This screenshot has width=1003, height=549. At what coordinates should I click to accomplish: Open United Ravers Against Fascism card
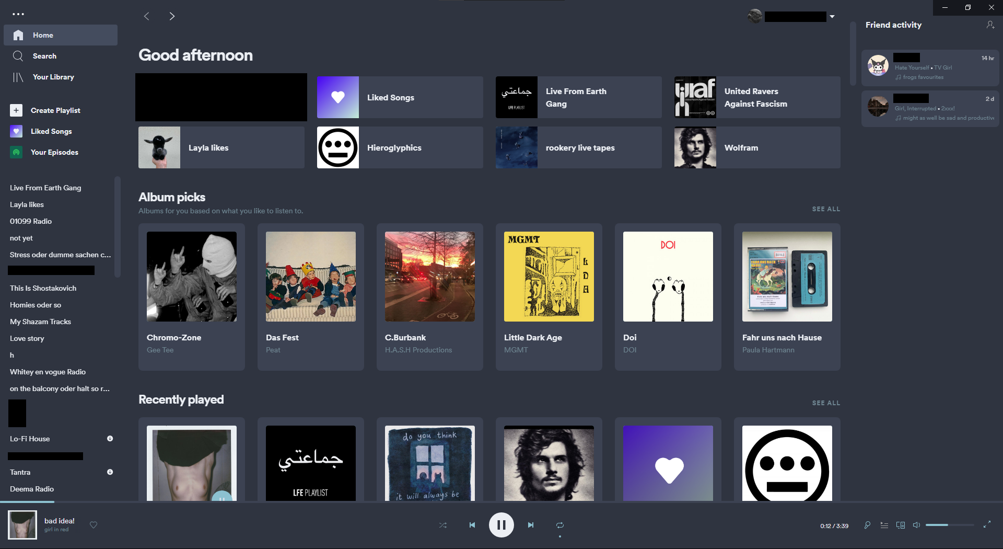point(757,97)
